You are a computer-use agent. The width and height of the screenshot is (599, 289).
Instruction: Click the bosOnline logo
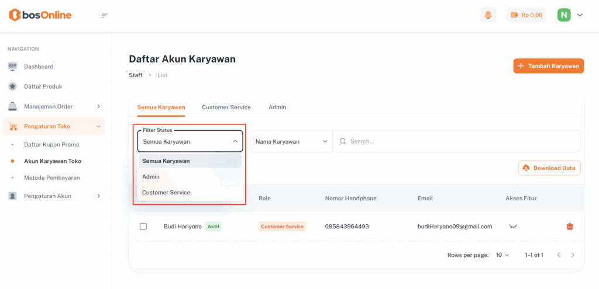coord(40,15)
